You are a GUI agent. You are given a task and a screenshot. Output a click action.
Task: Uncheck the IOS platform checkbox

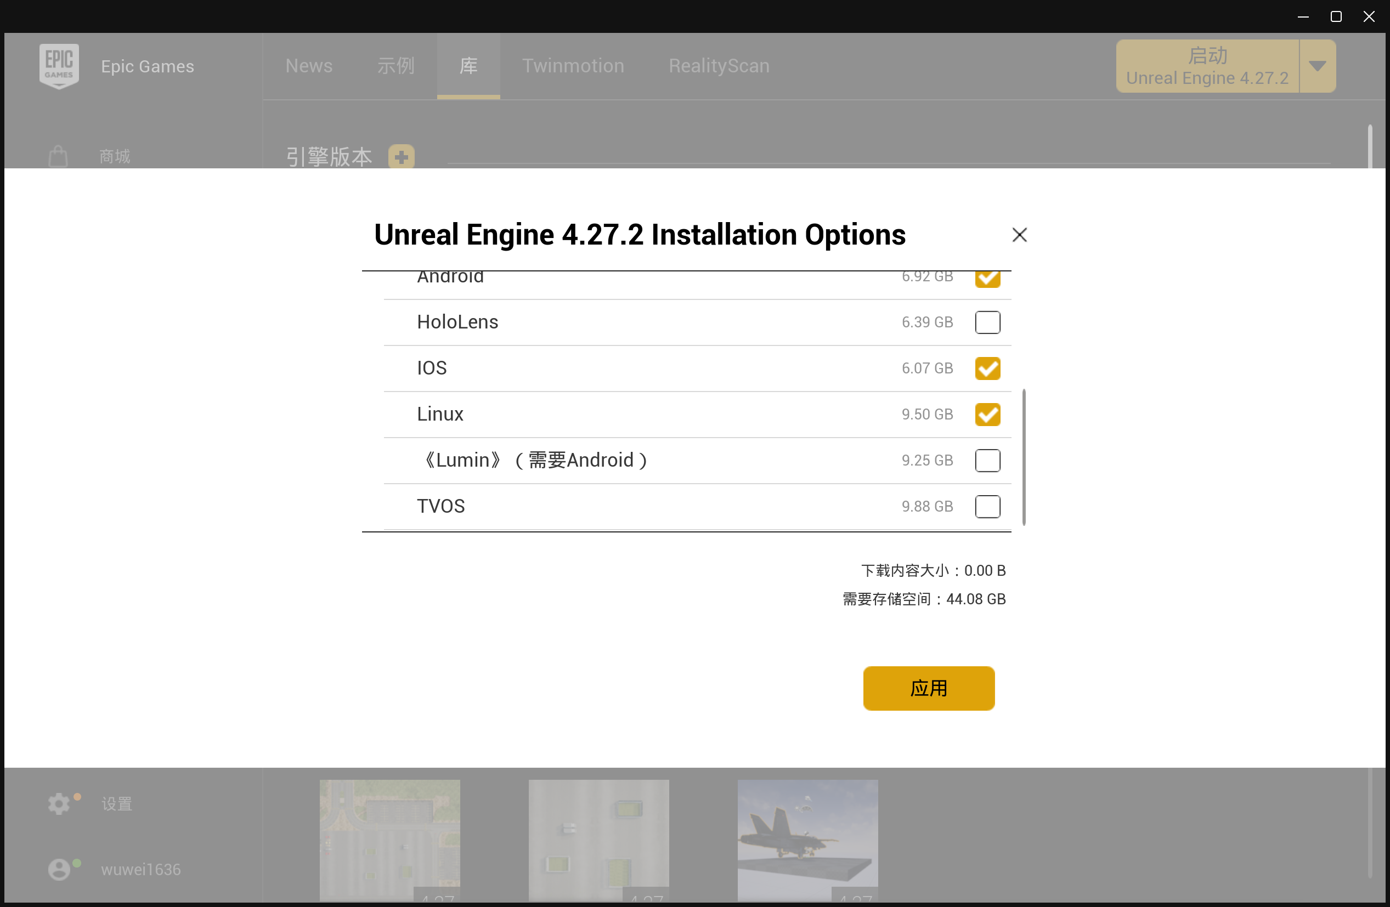pyautogui.click(x=987, y=369)
